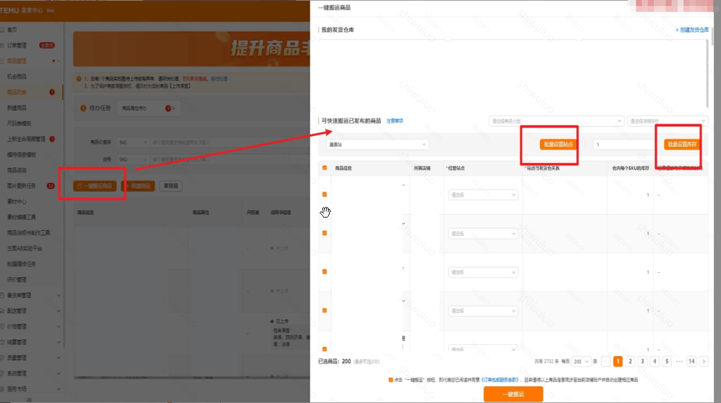Click the 备货单管理 sidebar icon
The height and width of the screenshot is (403, 721).
(3, 295)
